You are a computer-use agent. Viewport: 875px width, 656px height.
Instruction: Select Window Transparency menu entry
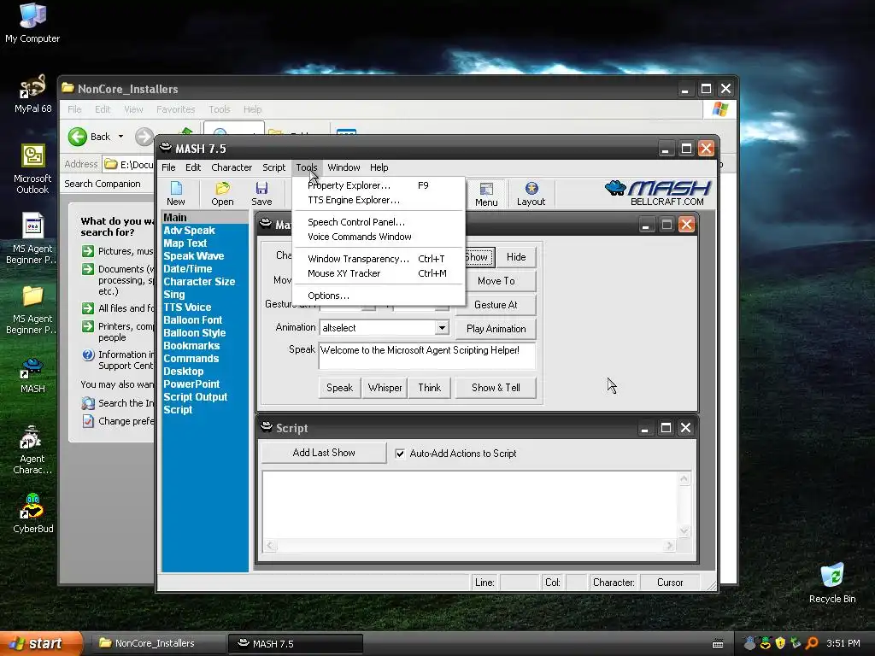379,259
